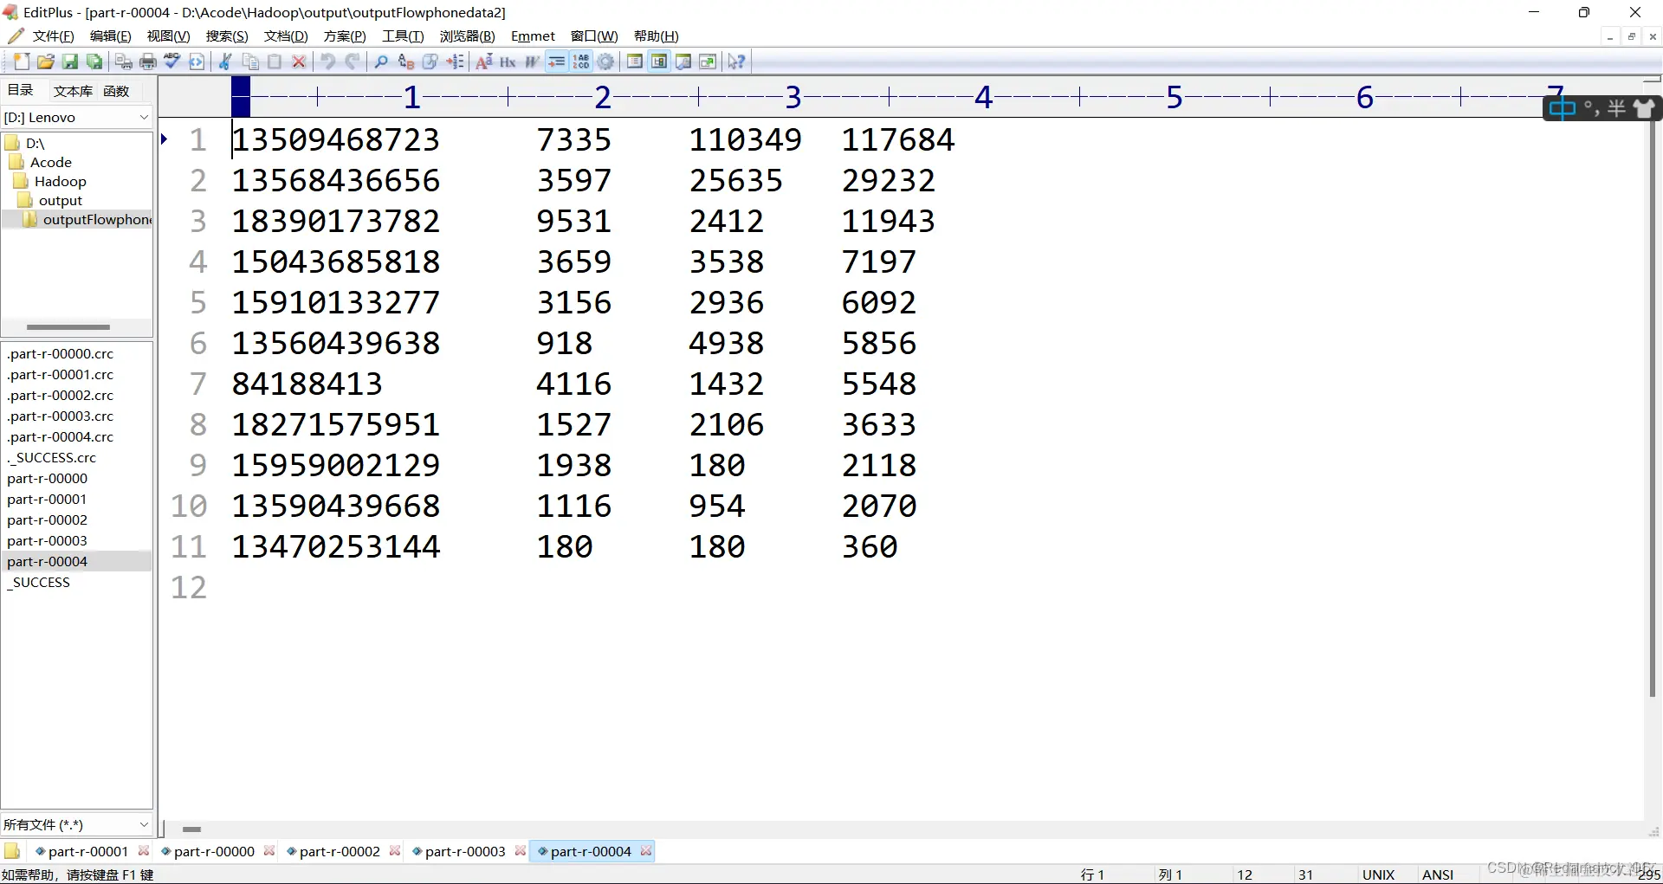Select the 目录 sidebar tab

(x=20, y=90)
